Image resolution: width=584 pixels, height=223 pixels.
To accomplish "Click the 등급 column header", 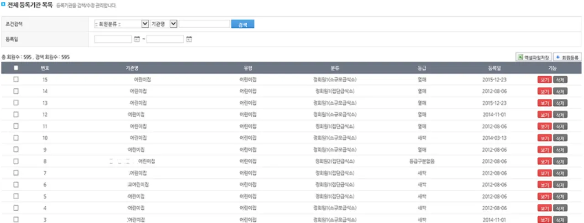I will [x=421, y=68].
